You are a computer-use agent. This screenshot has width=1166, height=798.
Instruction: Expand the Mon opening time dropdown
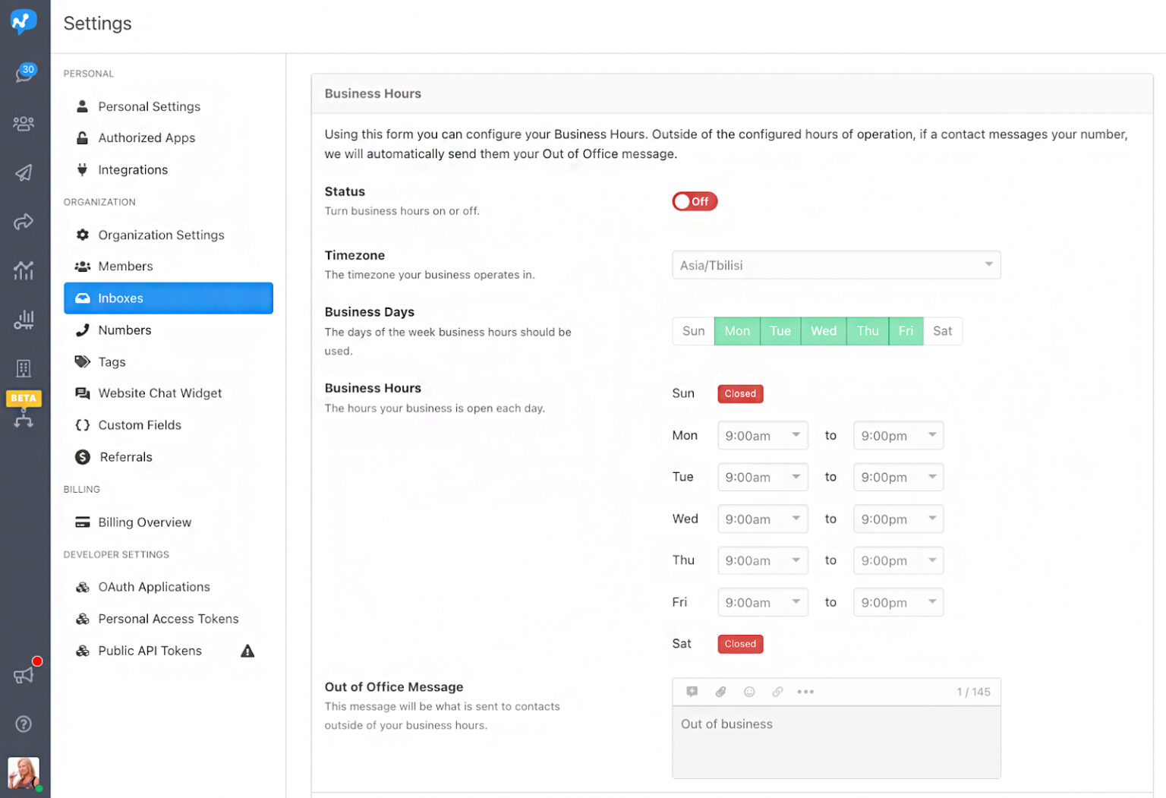762,436
